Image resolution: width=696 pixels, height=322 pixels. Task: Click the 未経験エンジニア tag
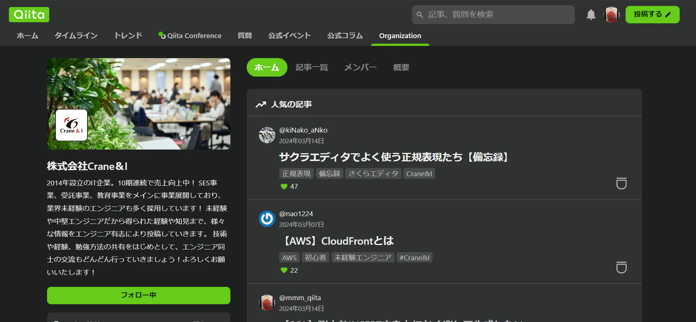(363, 258)
